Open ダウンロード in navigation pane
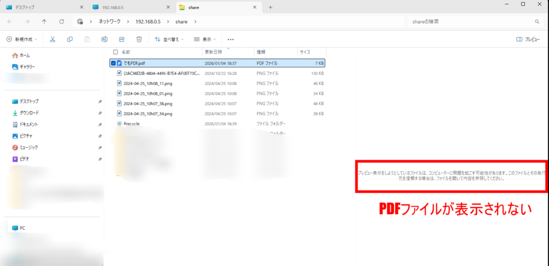Image resolution: width=549 pixels, height=266 pixels. coord(25,113)
